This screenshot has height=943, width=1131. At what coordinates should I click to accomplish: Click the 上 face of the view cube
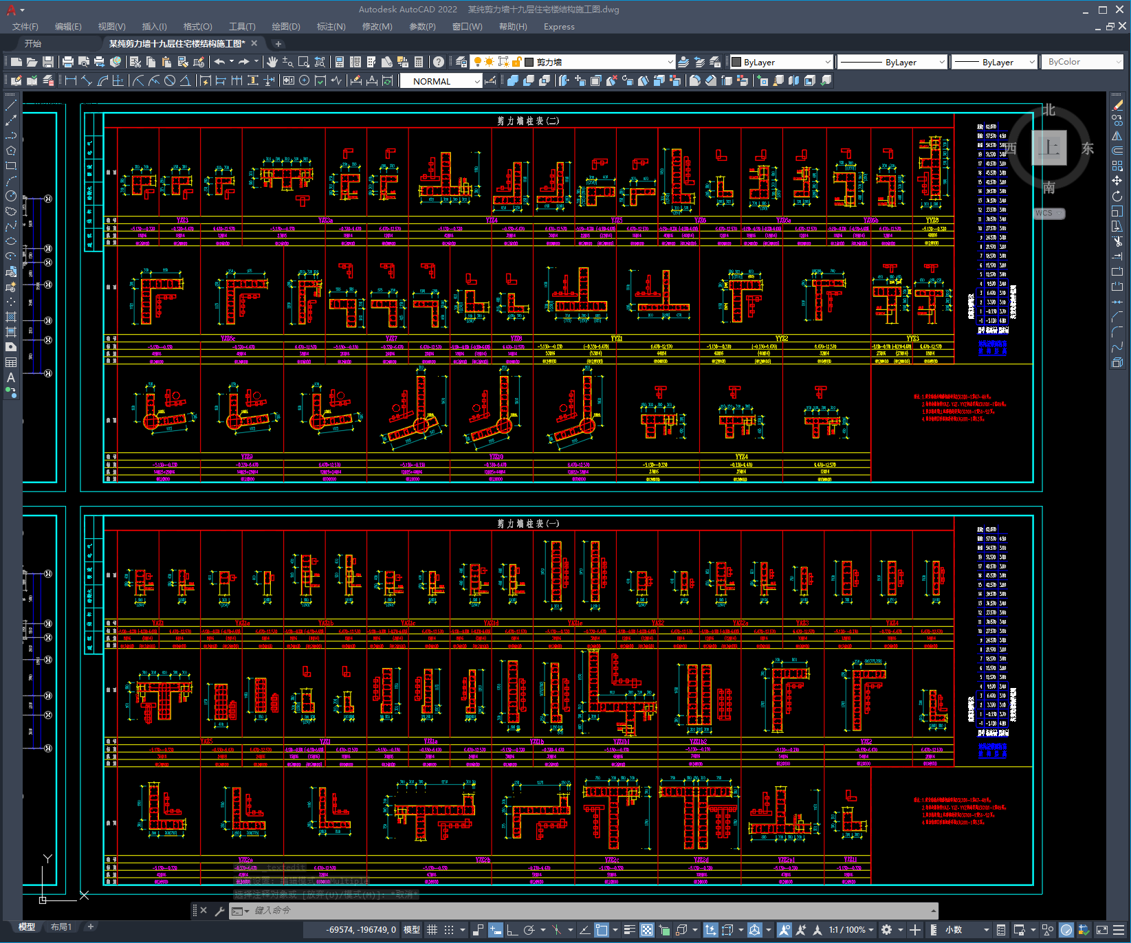point(1049,148)
